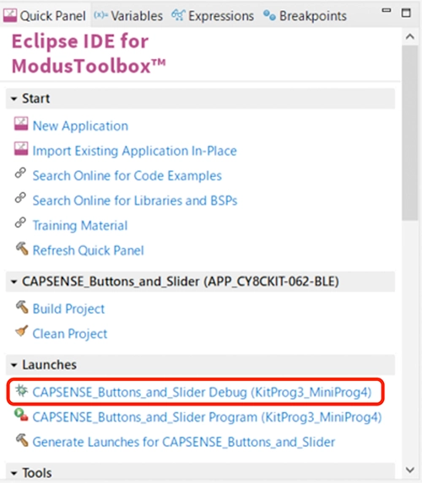422x483 pixels.
Task: Open Search Online for Code Examples link
Action: (x=127, y=175)
